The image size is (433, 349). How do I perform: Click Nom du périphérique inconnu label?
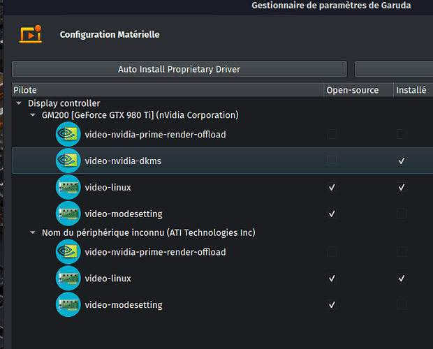(x=149, y=232)
